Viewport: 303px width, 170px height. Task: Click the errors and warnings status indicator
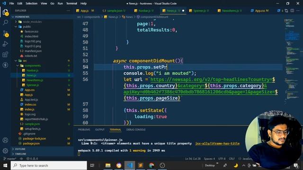32,159
